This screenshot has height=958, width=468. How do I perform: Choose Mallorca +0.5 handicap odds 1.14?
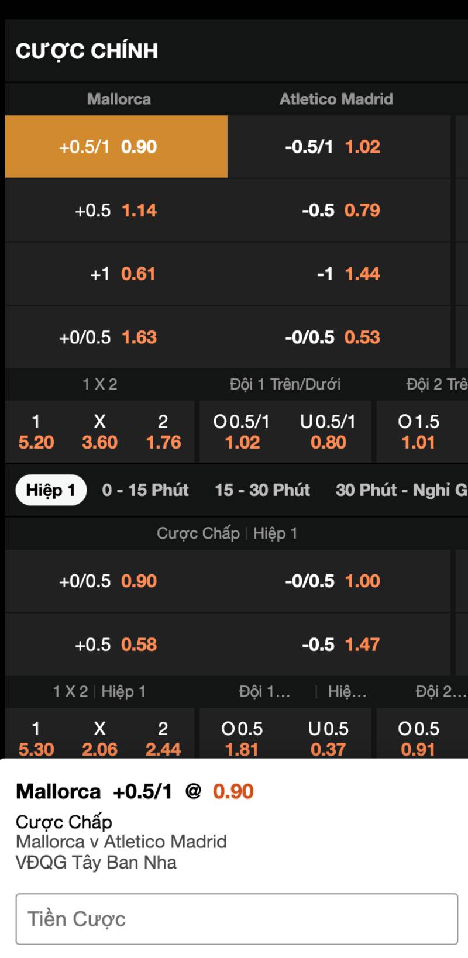[x=116, y=210]
